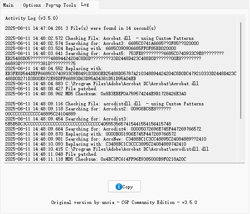
Task: Click the '3 File(s) were found' log line
Action: coord(80,28)
